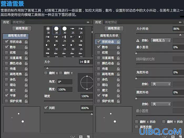The width and height of the screenshot is (184, 138).
Task: Click 画笔预设 button in brush-tip panel
Action: coord(22,28)
